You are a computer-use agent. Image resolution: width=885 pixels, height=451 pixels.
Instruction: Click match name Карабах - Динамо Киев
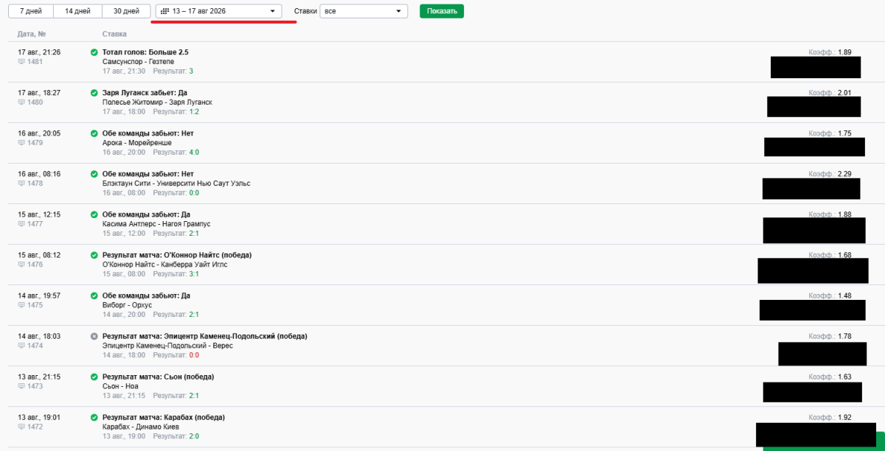pyautogui.click(x=139, y=427)
